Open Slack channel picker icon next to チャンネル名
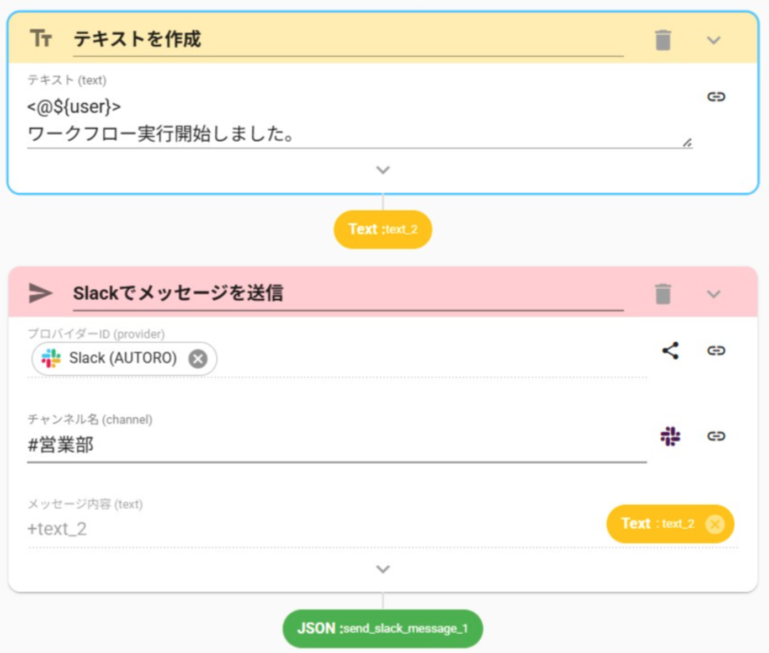This screenshot has height=653, width=769. tap(670, 436)
